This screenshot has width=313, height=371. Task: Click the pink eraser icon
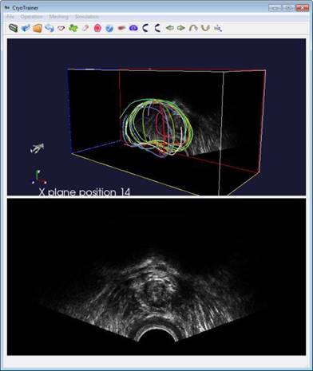coord(85,28)
